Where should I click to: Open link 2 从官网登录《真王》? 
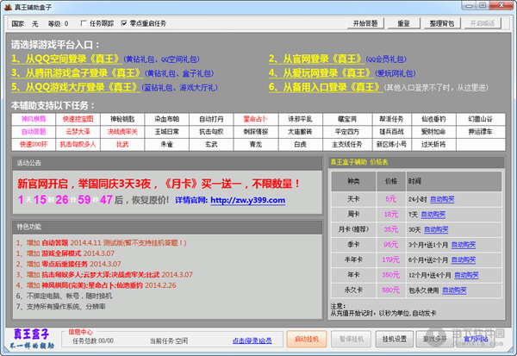coord(316,59)
